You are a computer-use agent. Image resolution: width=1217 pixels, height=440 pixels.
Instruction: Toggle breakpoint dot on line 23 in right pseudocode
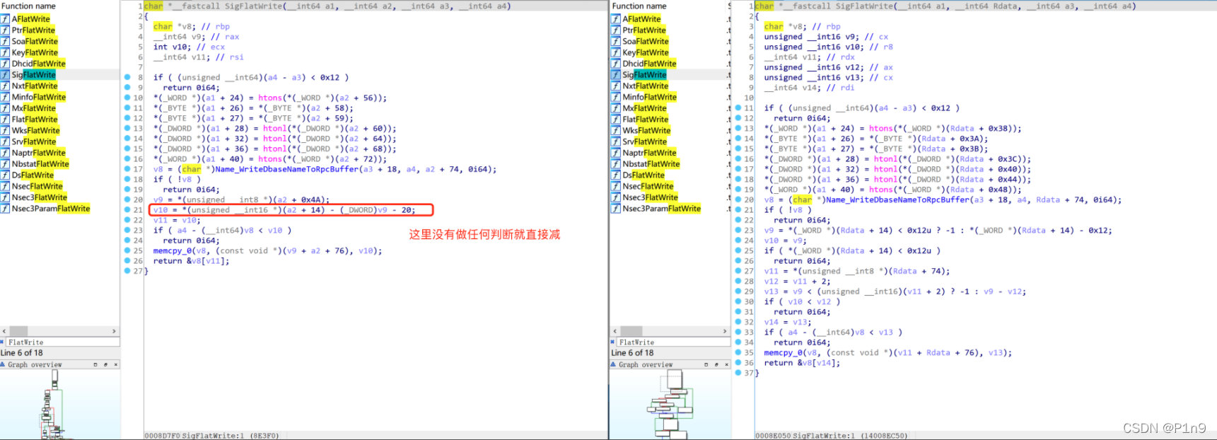pos(738,230)
